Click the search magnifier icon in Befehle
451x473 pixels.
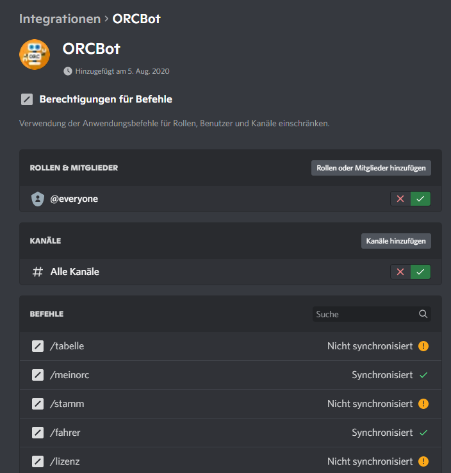(423, 314)
